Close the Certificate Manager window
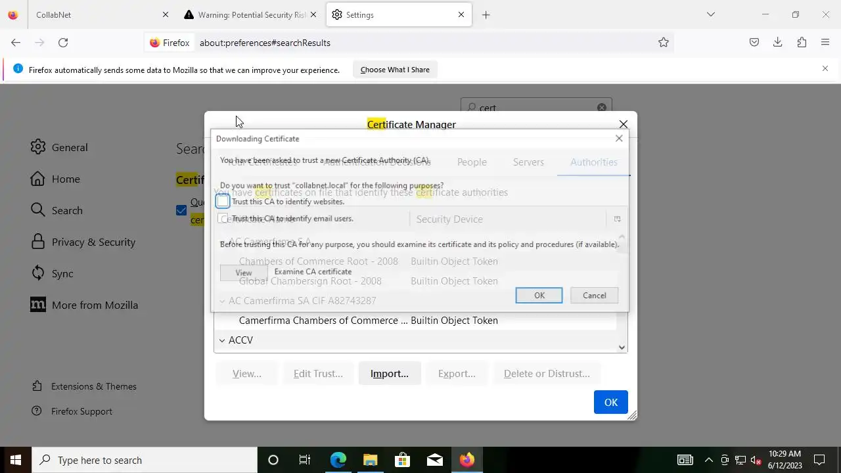 click(x=623, y=124)
